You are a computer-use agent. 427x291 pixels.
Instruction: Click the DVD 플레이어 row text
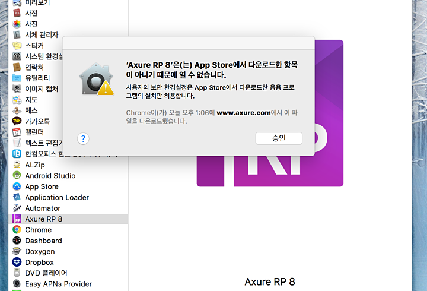(46, 273)
